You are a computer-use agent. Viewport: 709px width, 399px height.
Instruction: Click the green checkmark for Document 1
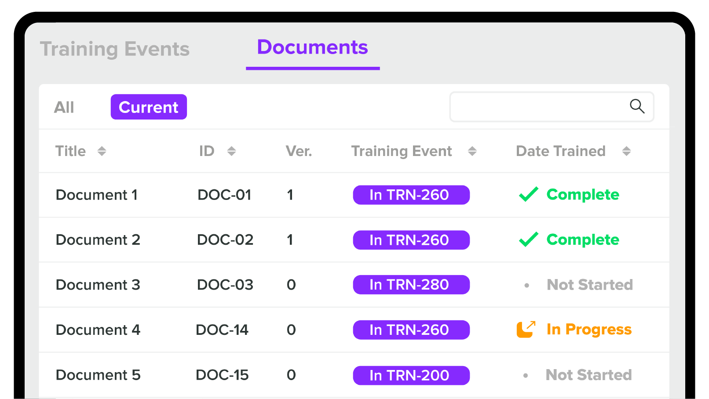coord(528,194)
